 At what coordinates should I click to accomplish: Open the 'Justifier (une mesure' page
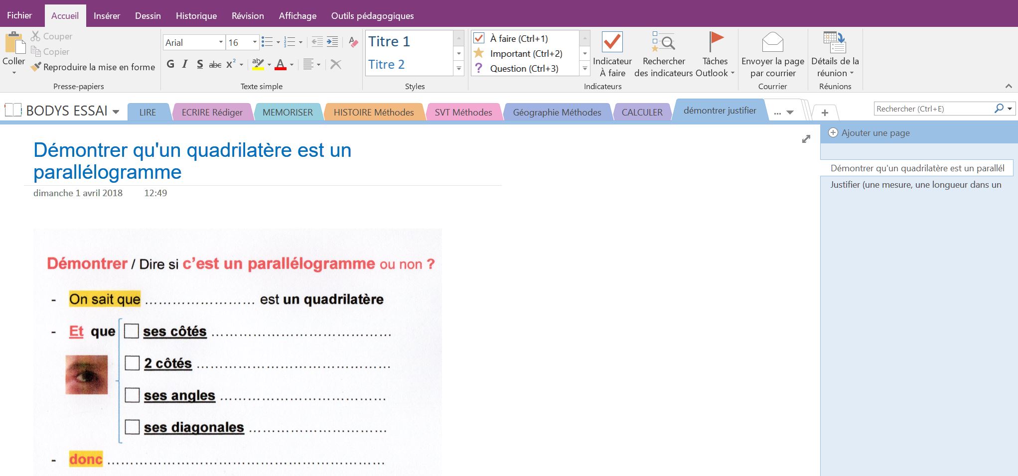(915, 185)
